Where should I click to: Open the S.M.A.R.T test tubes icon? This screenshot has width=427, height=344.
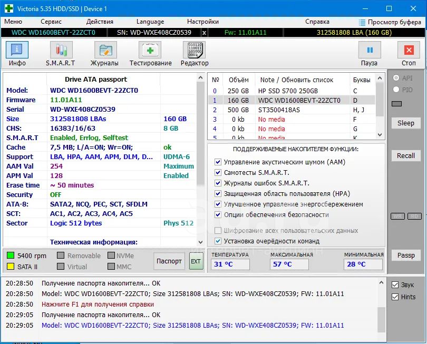pyautogui.click(x=61, y=50)
